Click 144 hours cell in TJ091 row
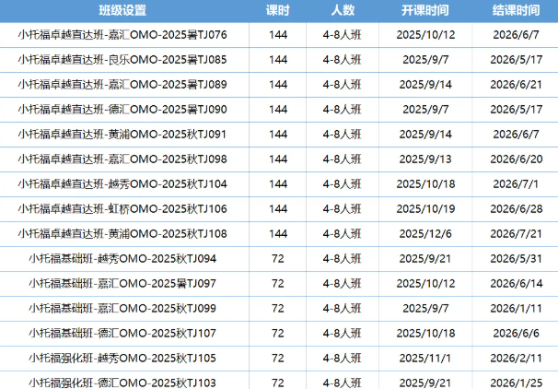Screen dimensions: 558x389 tap(278, 135)
